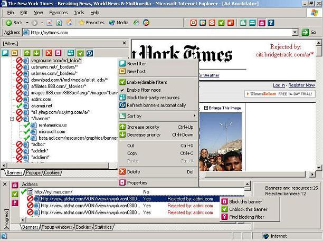323x242 pixels.
Task: Collapse the */banner* tree node
Action: pos(12,119)
